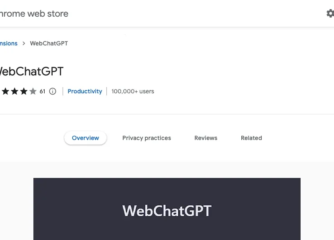Select the Overview tab
The image size is (334, 240).
[x=85, y=138]
